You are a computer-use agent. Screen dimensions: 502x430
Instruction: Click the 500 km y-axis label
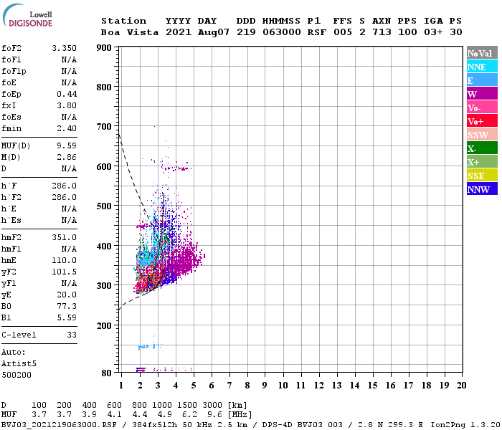(104, 206)
